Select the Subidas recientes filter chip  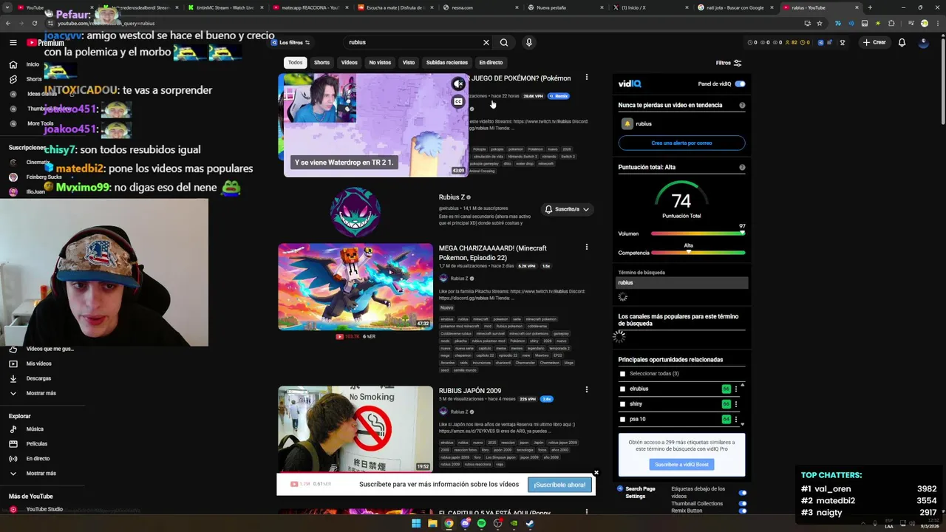coord(447,63)
